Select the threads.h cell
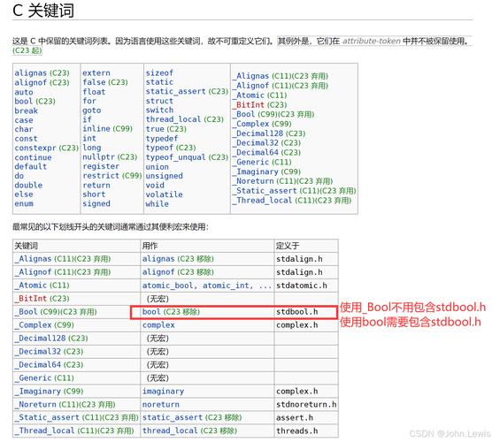Viewport: 492px width, 442px height. pos(306,431)
